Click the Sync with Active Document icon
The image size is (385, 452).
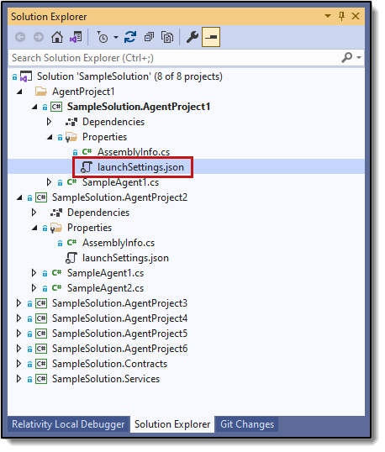click(130, 37)
